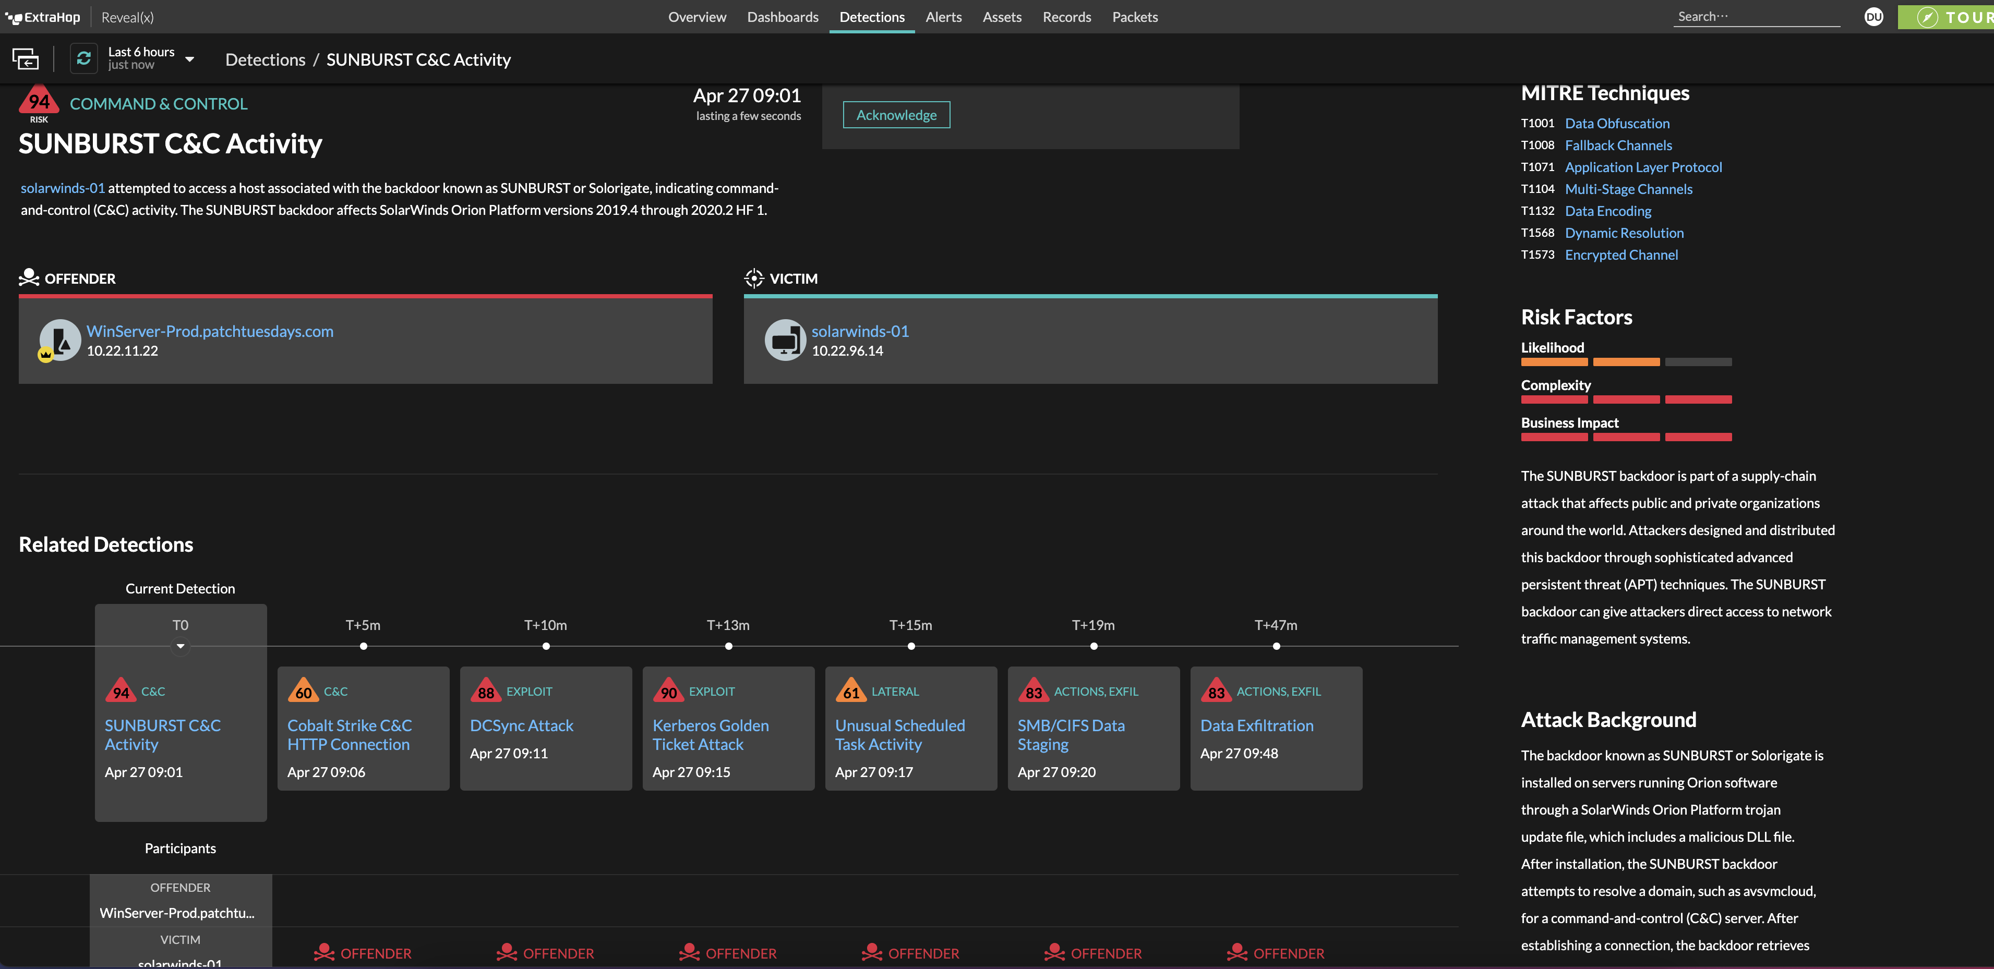This screenshot has width=1994, height=969.
Task: Open Cobalt Strike C&C HTTP Connection detection
Action: (349, 734)
